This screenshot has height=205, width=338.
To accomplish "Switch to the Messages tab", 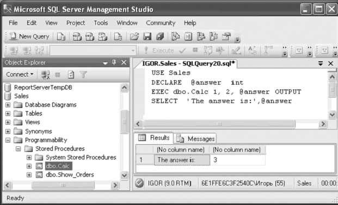I will tap(195, 139).
